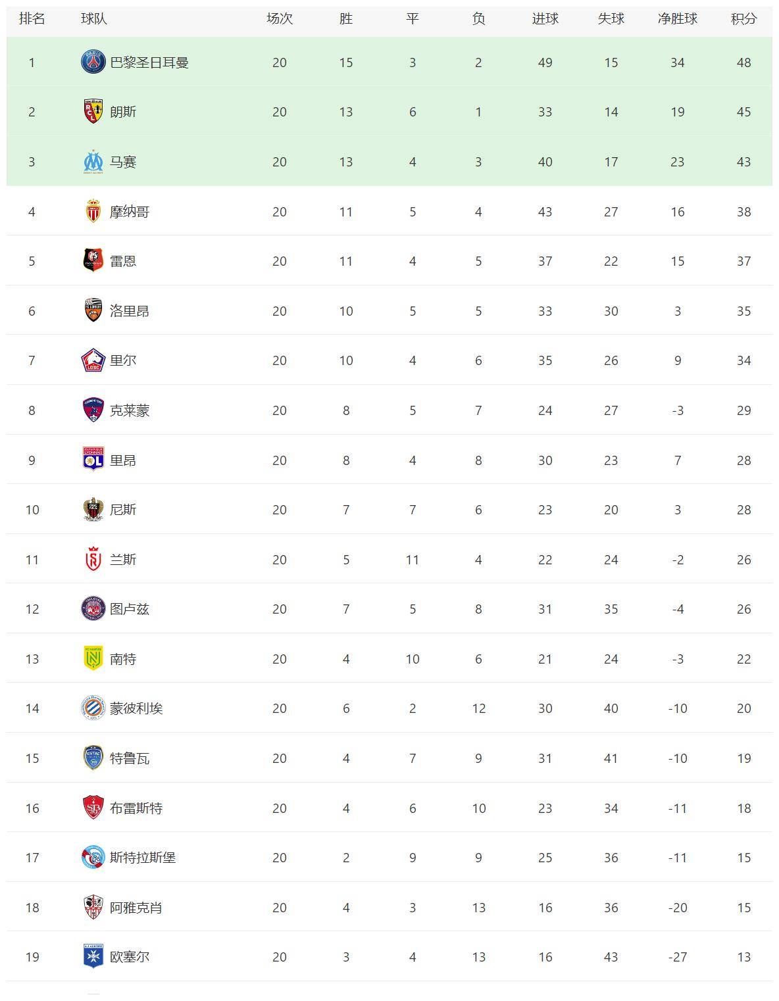The width and height of the screenshot is (779, 1001).
Task: Open the 摩纳哥 team name link
Action: pyautogui.click(x=130, y=212)
